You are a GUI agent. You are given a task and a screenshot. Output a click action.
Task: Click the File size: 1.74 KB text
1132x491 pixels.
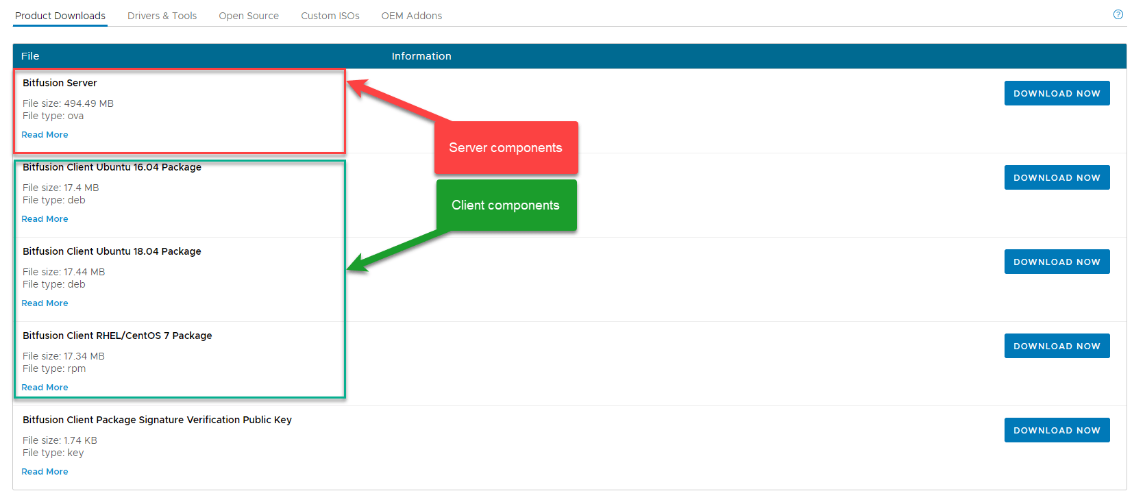pyautogui.click(x=60, y=440)
